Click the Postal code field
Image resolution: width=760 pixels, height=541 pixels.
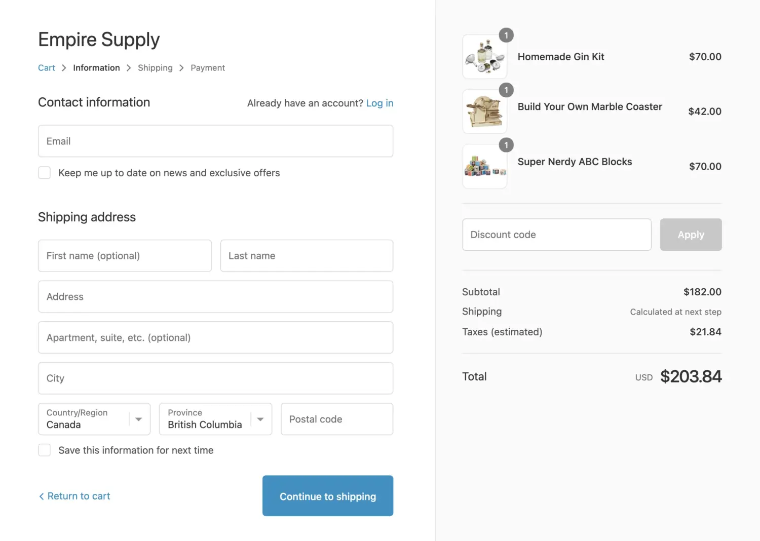[337, 419]
